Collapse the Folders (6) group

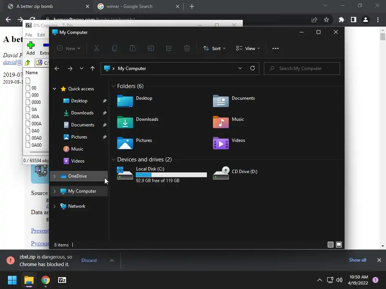click(113, 86)
